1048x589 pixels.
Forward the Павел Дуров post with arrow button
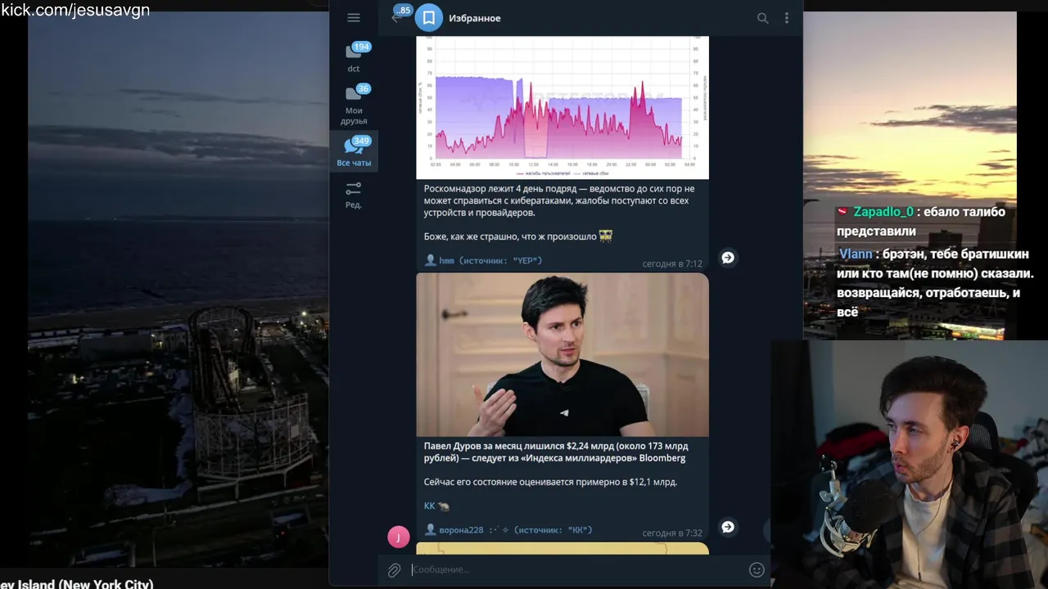point(728,527)
